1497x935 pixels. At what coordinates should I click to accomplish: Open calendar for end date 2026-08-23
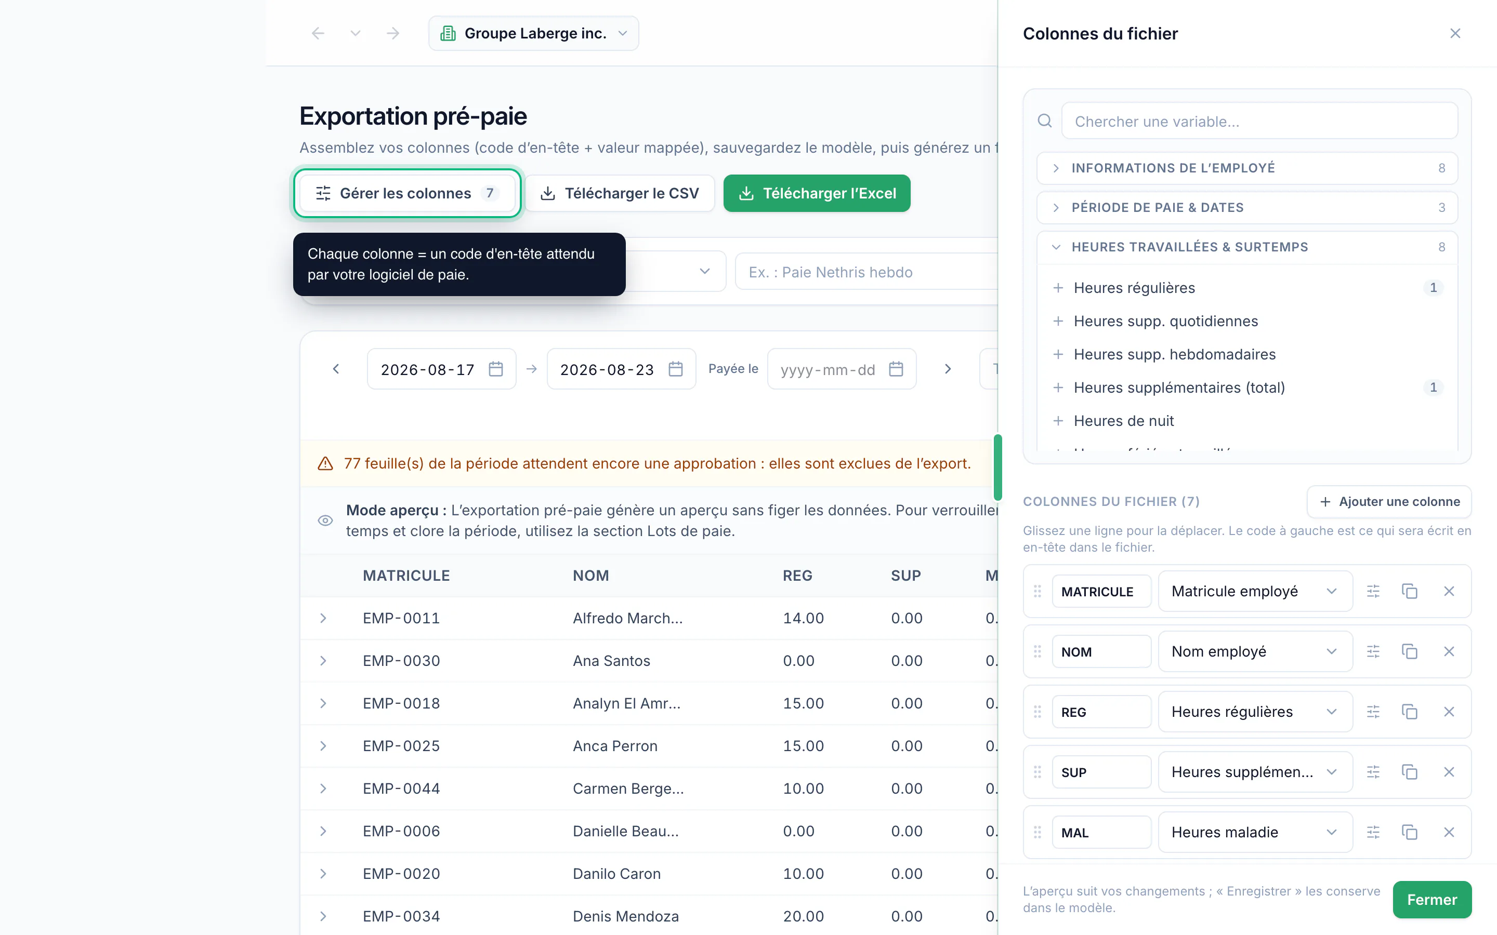676,369
